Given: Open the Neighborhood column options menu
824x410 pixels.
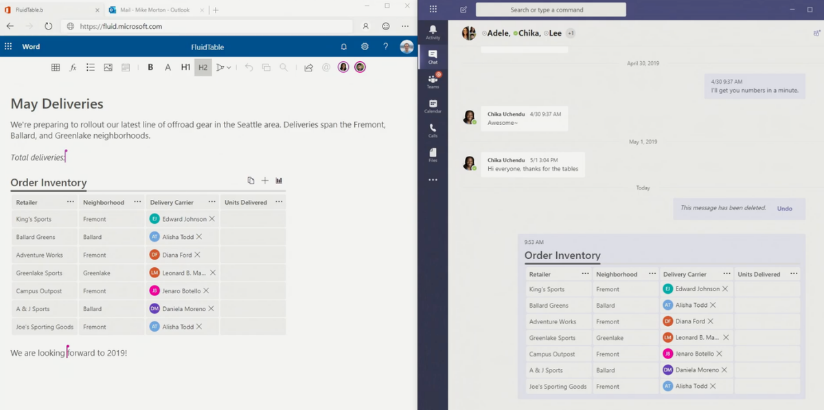Looking at the screenshot, I should click(x=137, y=202).
